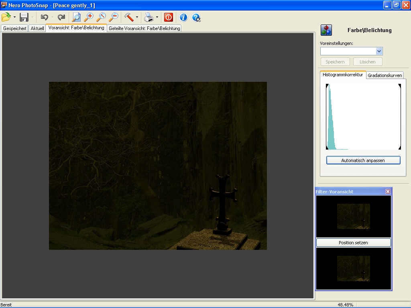The image size is (411, 308).
Task: Click the Automatisch anpassen button
Action: tap(363, 160)
